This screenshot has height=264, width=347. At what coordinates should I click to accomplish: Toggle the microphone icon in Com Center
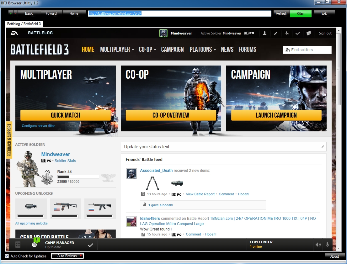click(327, 245)
